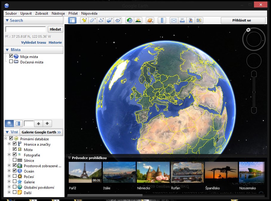Show sunlight across the landscape icon
271x201 pixels.
[138, 20]
